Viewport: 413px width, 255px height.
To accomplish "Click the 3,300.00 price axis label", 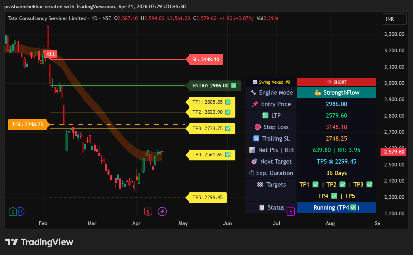I will point(394,34).
